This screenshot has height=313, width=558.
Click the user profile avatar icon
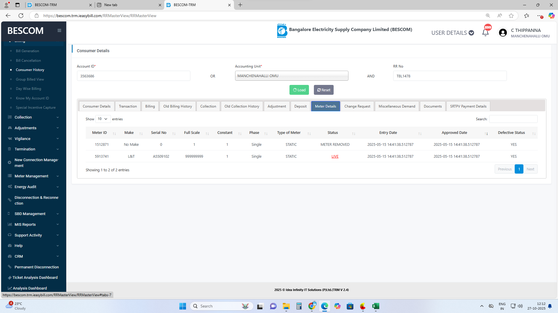503,33
